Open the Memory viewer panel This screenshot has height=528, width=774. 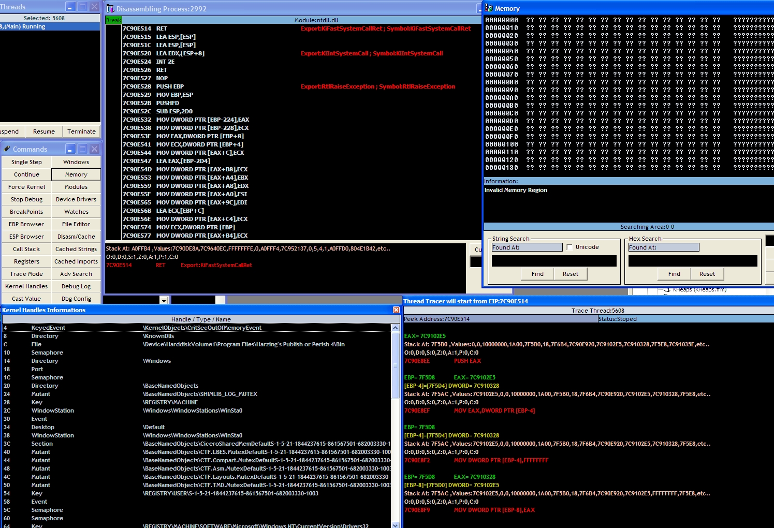(76, 174)
